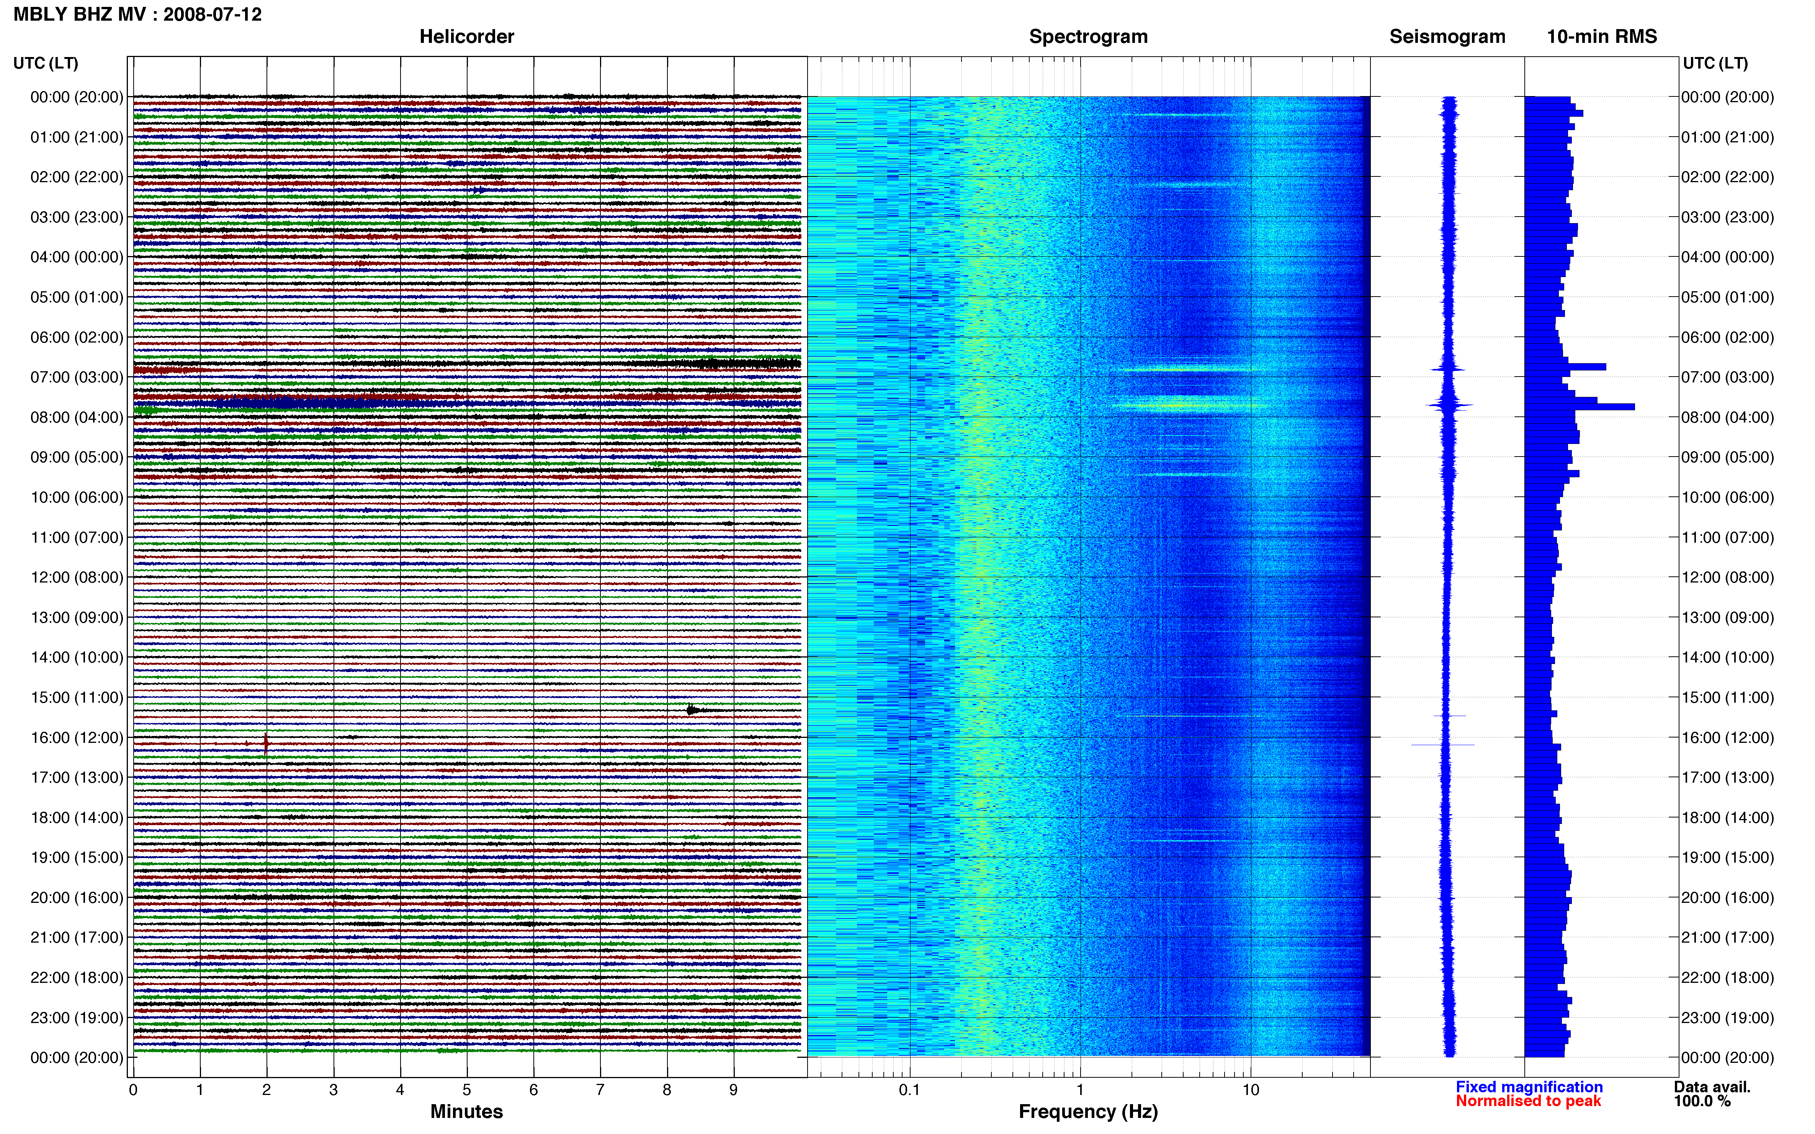The image size is (1815, 1134).
Task: Click the '10-min RMS' panel heading
Action: 1601,37
